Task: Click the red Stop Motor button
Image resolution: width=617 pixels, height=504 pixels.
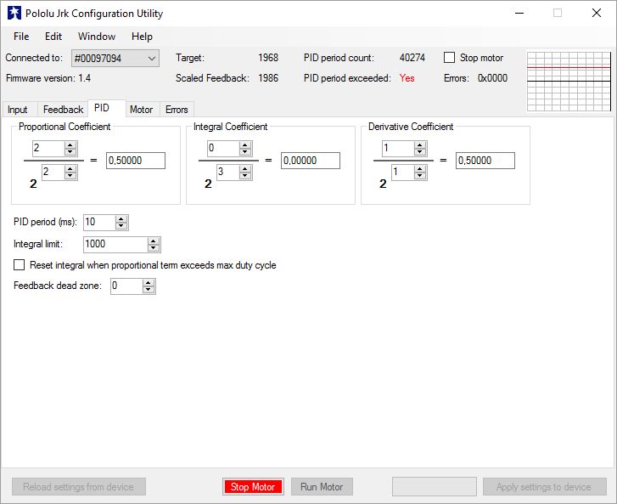Action: coord(253,487)
